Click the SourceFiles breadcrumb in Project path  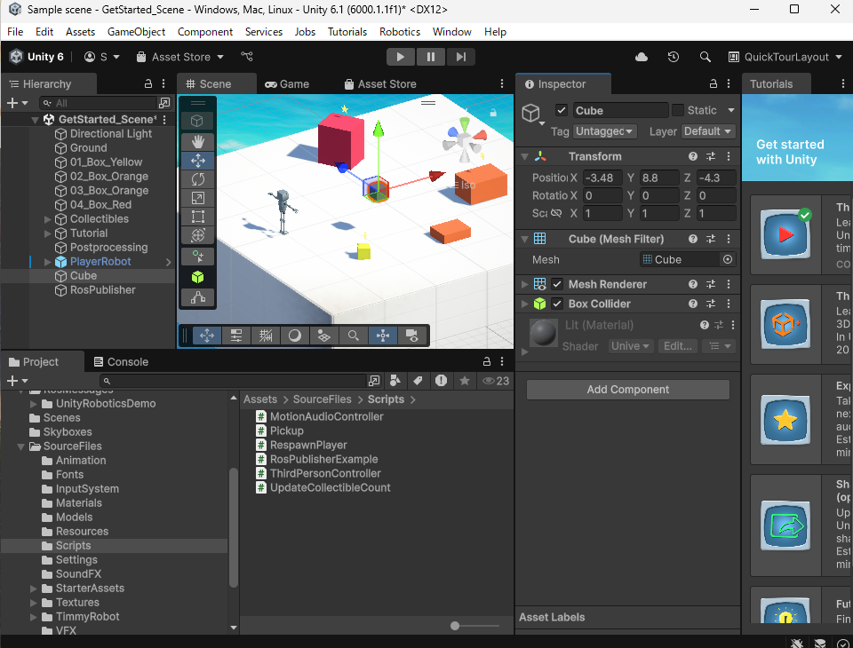(322, 399)
